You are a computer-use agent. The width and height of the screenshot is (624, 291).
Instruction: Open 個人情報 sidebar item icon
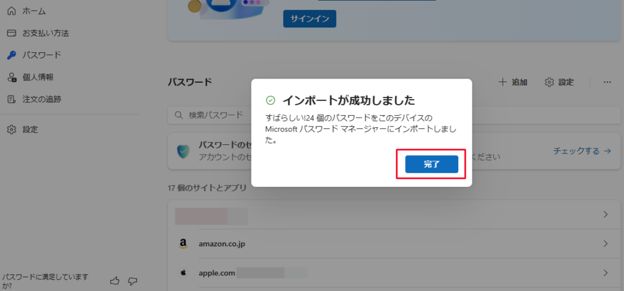[x=11, y=77]
